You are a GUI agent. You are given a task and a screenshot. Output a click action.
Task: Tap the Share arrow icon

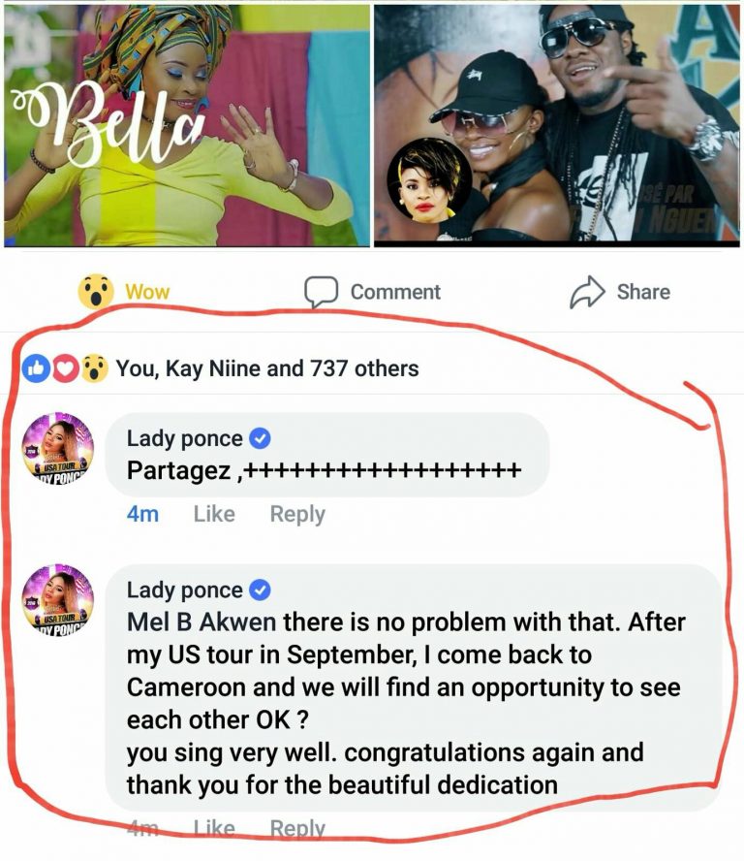[x=587, y=292]
